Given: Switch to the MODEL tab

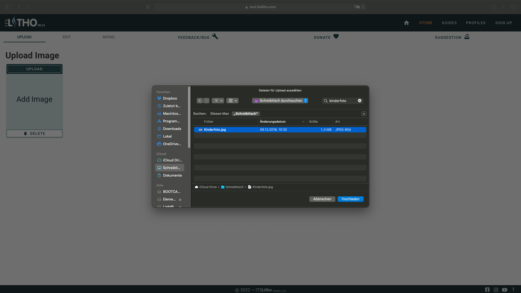Looking at the screenshot, I should (x=109, y=37).
